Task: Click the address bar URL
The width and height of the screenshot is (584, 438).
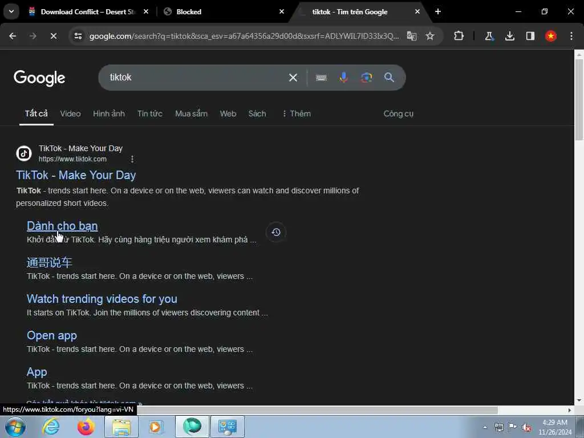Action: tap(244, 36)
